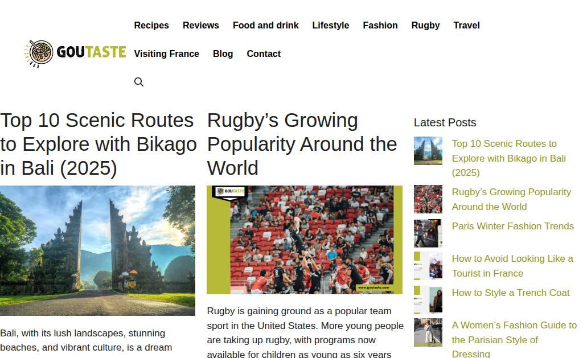
Task: Open the Reviews menu item
Action: (x=201, y=25)
